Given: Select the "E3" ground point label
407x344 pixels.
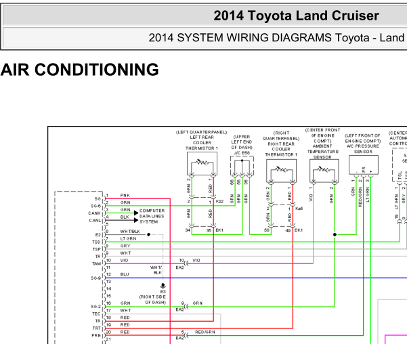Looking at the screenshot, I should click(x=163, y=292).
